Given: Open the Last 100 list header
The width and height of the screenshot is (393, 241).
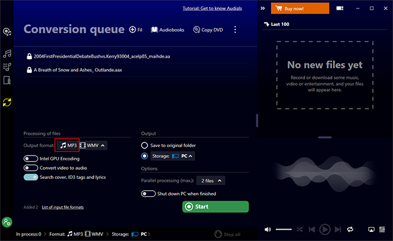Looking at the screenshot, I should (277, 24).
